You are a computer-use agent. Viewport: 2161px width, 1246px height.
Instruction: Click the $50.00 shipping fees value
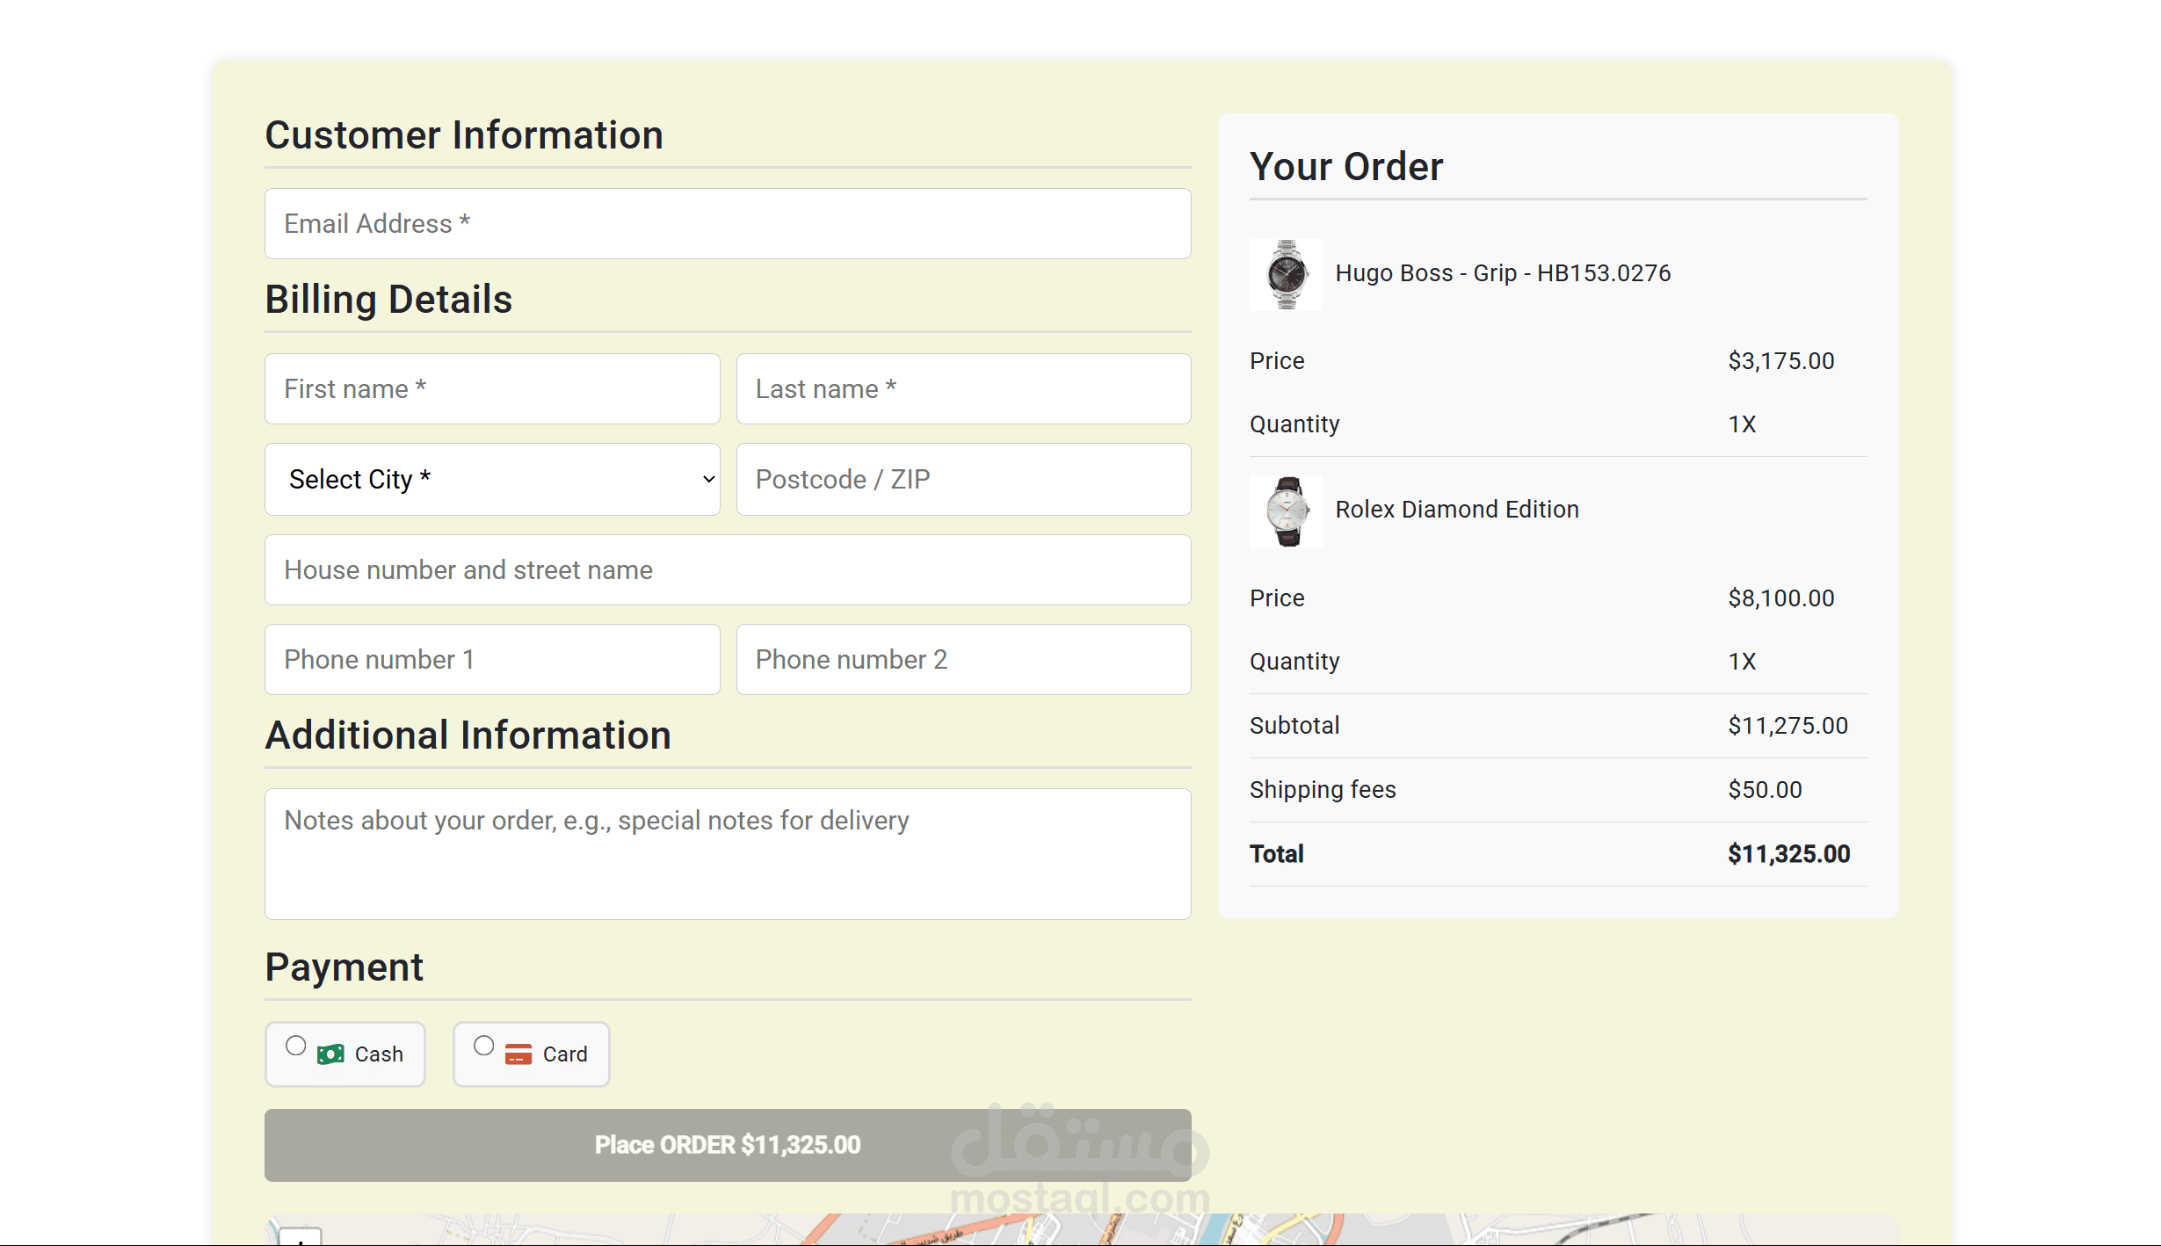pos(1765,790)
